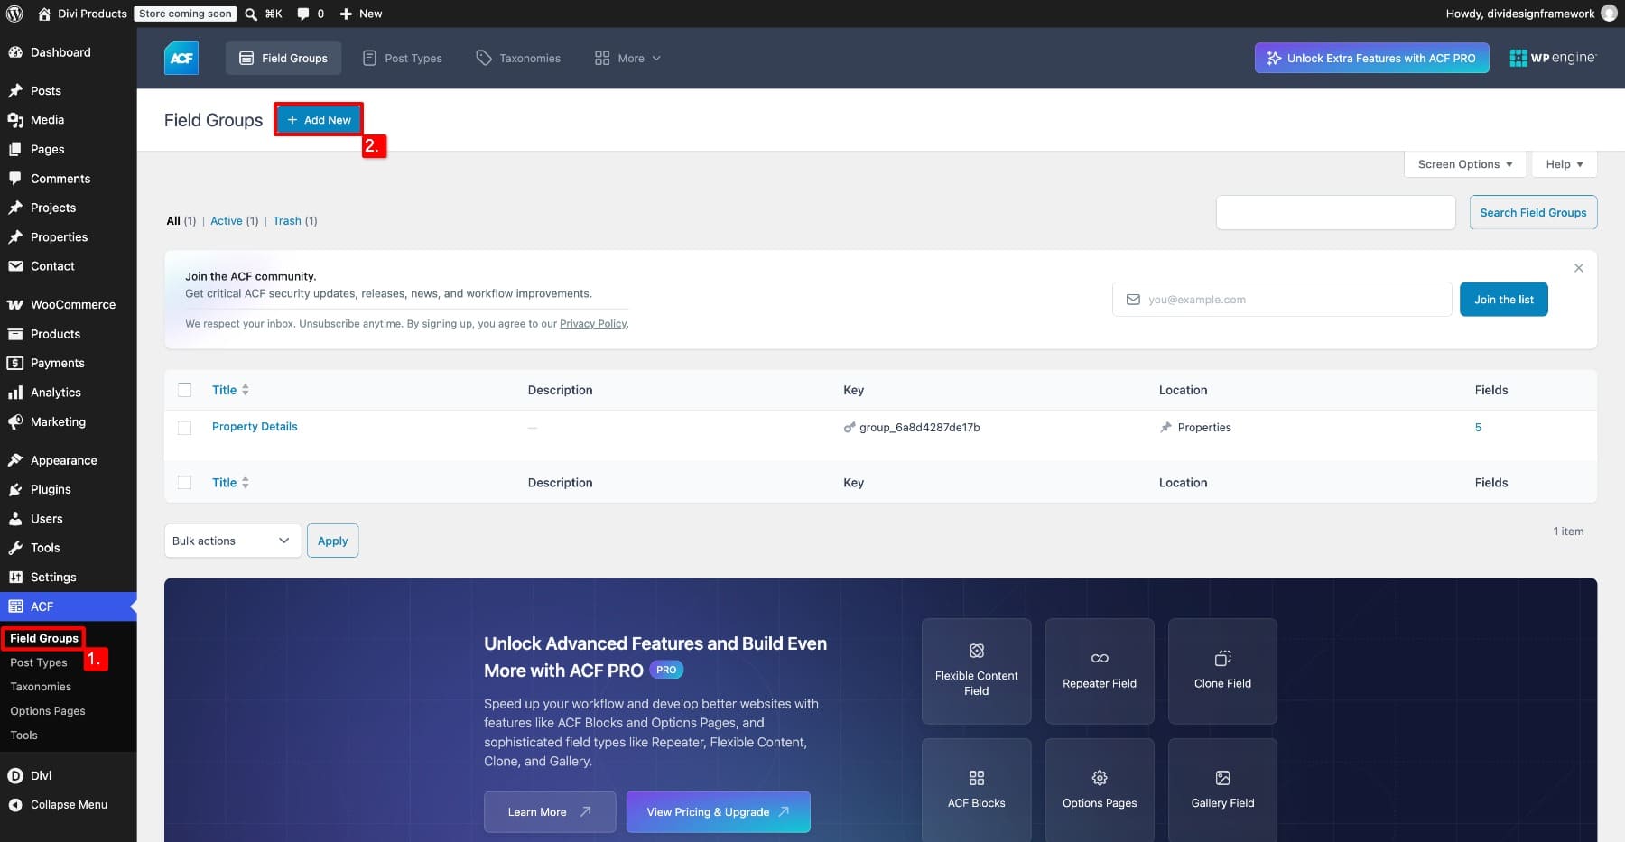Click the Tools wrench icon

point(15,548)
